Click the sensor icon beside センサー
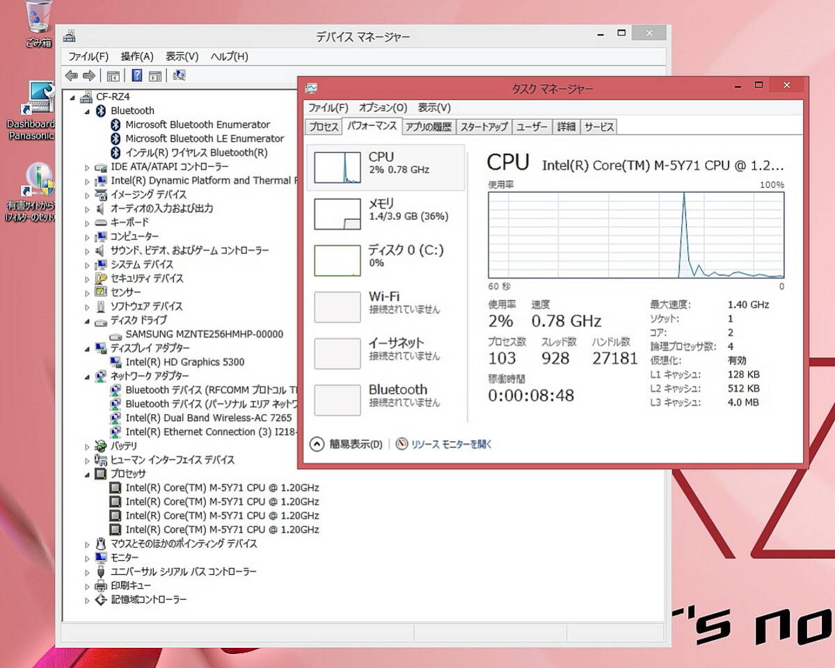 [x=101, y=292]
